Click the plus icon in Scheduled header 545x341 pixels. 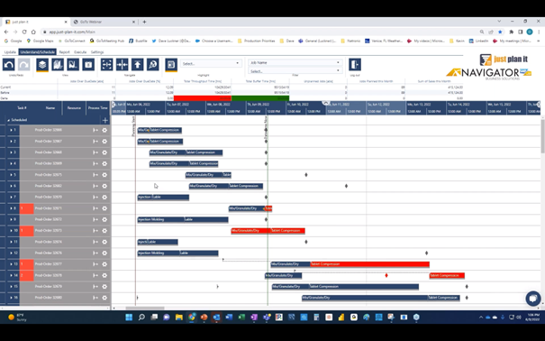click(x=105, y=120)
